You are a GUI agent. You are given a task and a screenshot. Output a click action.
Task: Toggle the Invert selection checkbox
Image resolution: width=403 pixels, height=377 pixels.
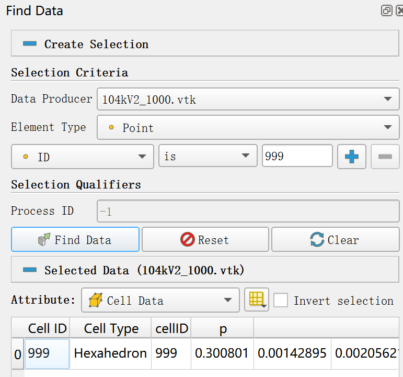(x=281, y=300)
